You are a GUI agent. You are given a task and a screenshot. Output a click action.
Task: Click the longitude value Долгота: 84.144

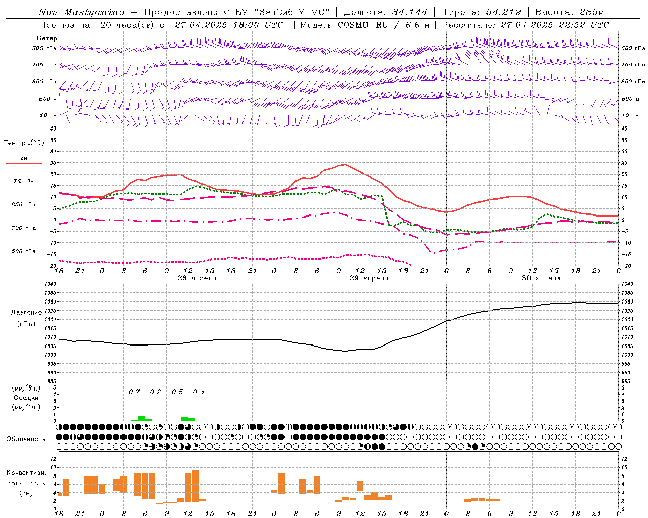[x=386, y=12]
